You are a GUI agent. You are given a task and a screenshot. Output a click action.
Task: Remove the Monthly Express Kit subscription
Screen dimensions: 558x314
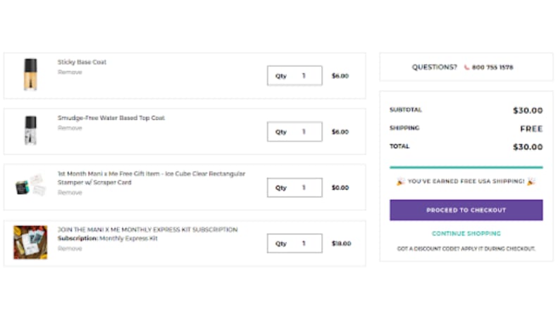70,249
